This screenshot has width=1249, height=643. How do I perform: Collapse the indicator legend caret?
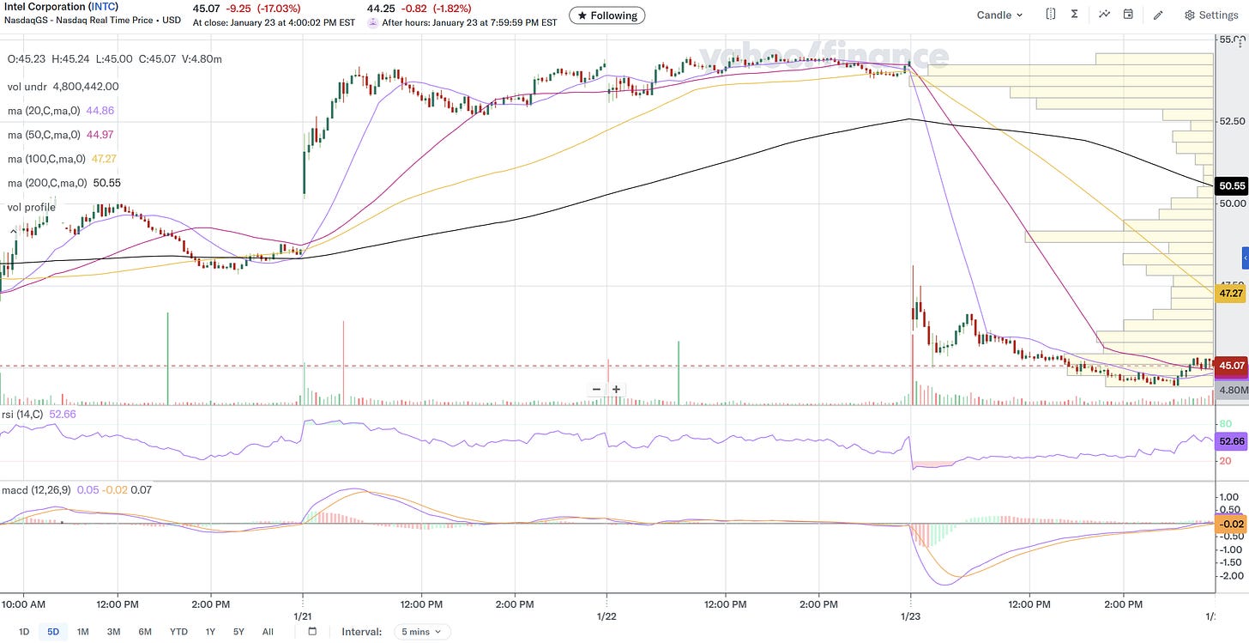(x=12, y=231)
